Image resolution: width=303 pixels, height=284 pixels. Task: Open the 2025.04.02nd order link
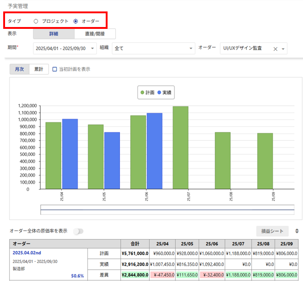(27, 253)
